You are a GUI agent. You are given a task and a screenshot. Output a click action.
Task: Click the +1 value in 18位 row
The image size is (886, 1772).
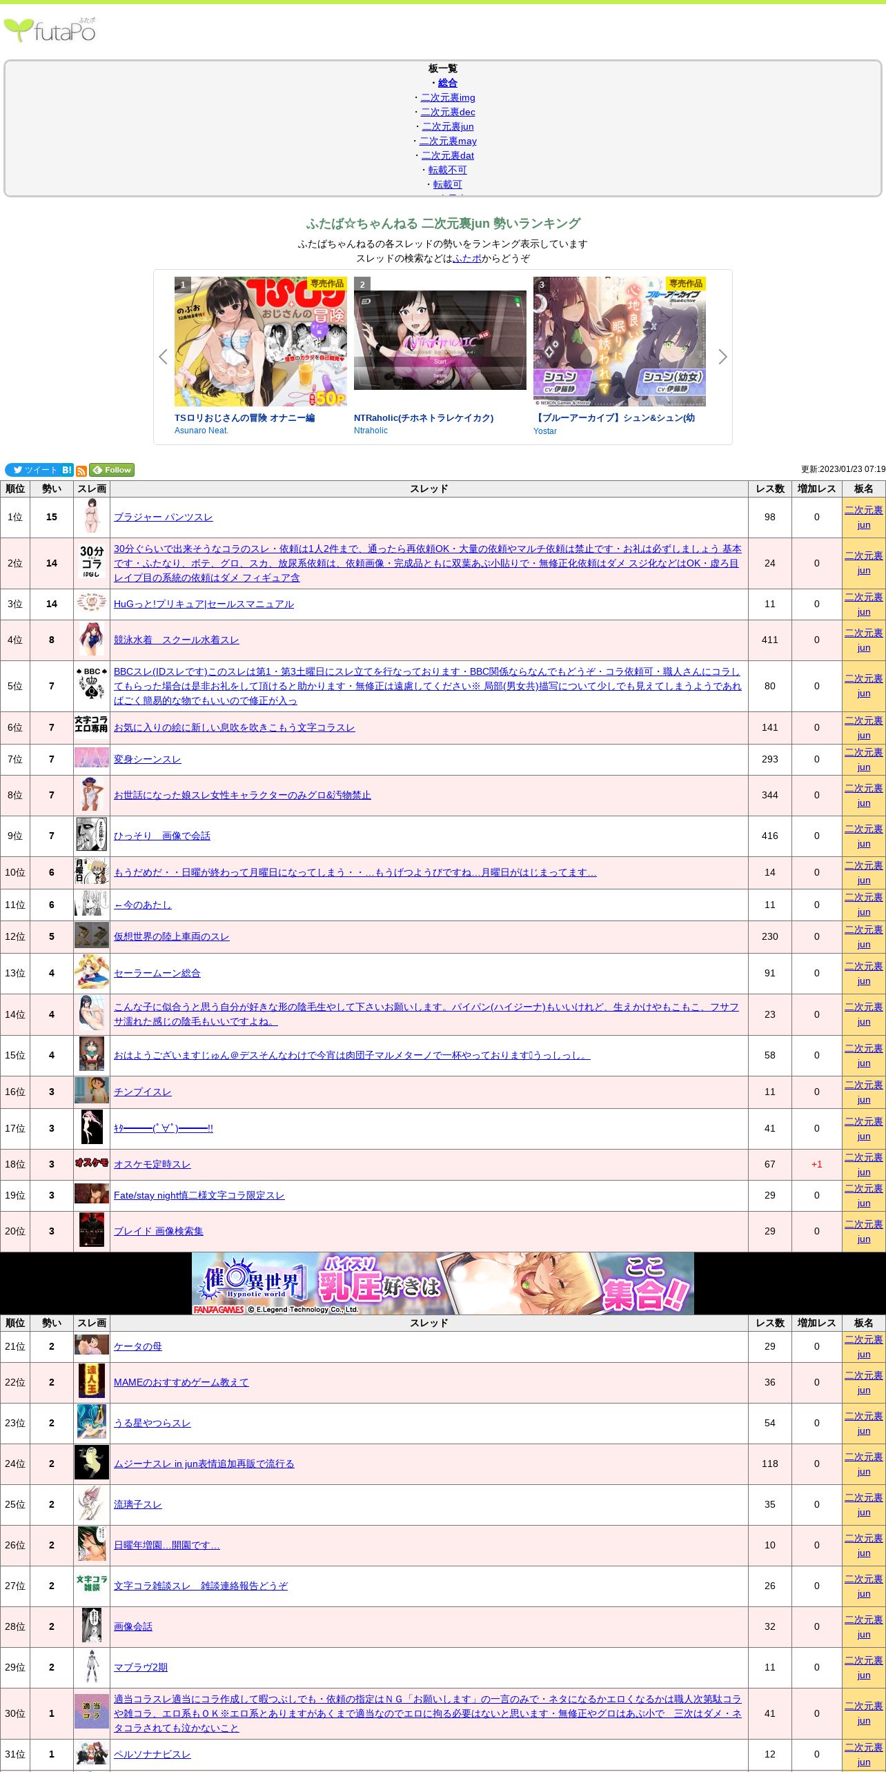(x=817, y=1164)
